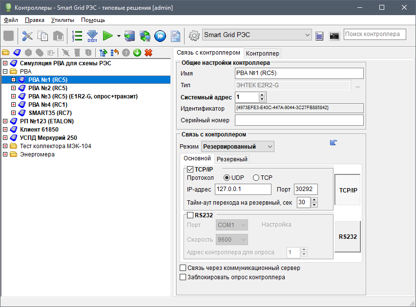The image size is (416, 307).
Task: Click the red X delete icon
Action: (148, 53)
